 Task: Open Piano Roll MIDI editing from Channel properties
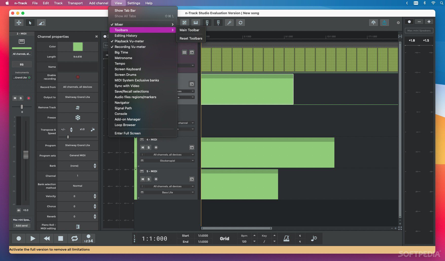point(78,226)
